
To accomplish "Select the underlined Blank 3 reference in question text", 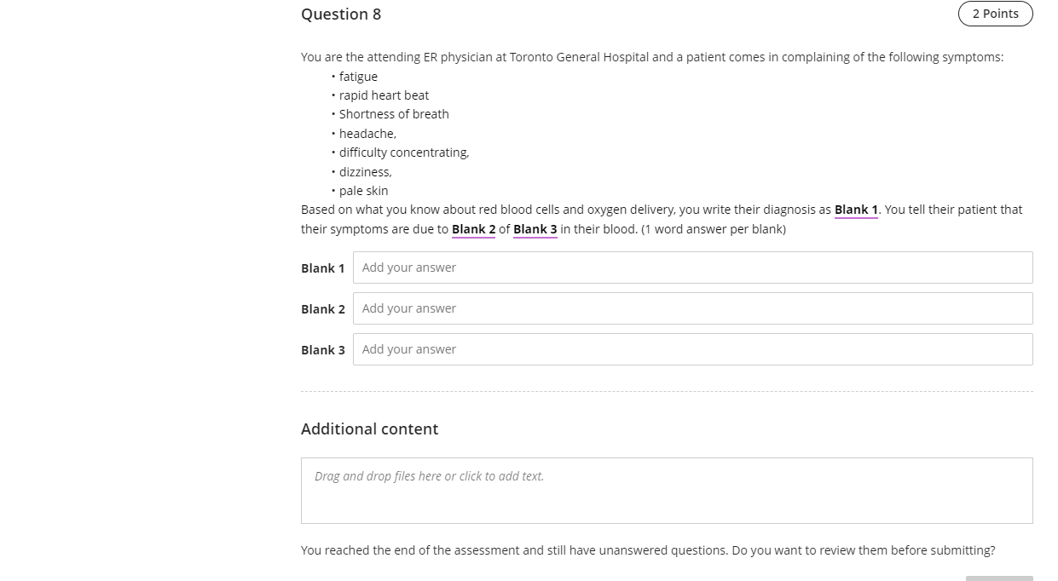I will point(535,229).
